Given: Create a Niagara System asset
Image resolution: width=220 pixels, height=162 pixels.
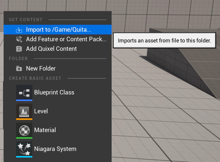Looking at the screenshot, I should 58,149.
